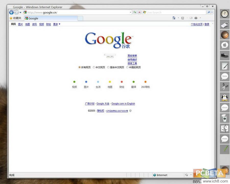Expand the Home button dropdown arrow
Screen dimensions: 230x184
pos(178,18)
